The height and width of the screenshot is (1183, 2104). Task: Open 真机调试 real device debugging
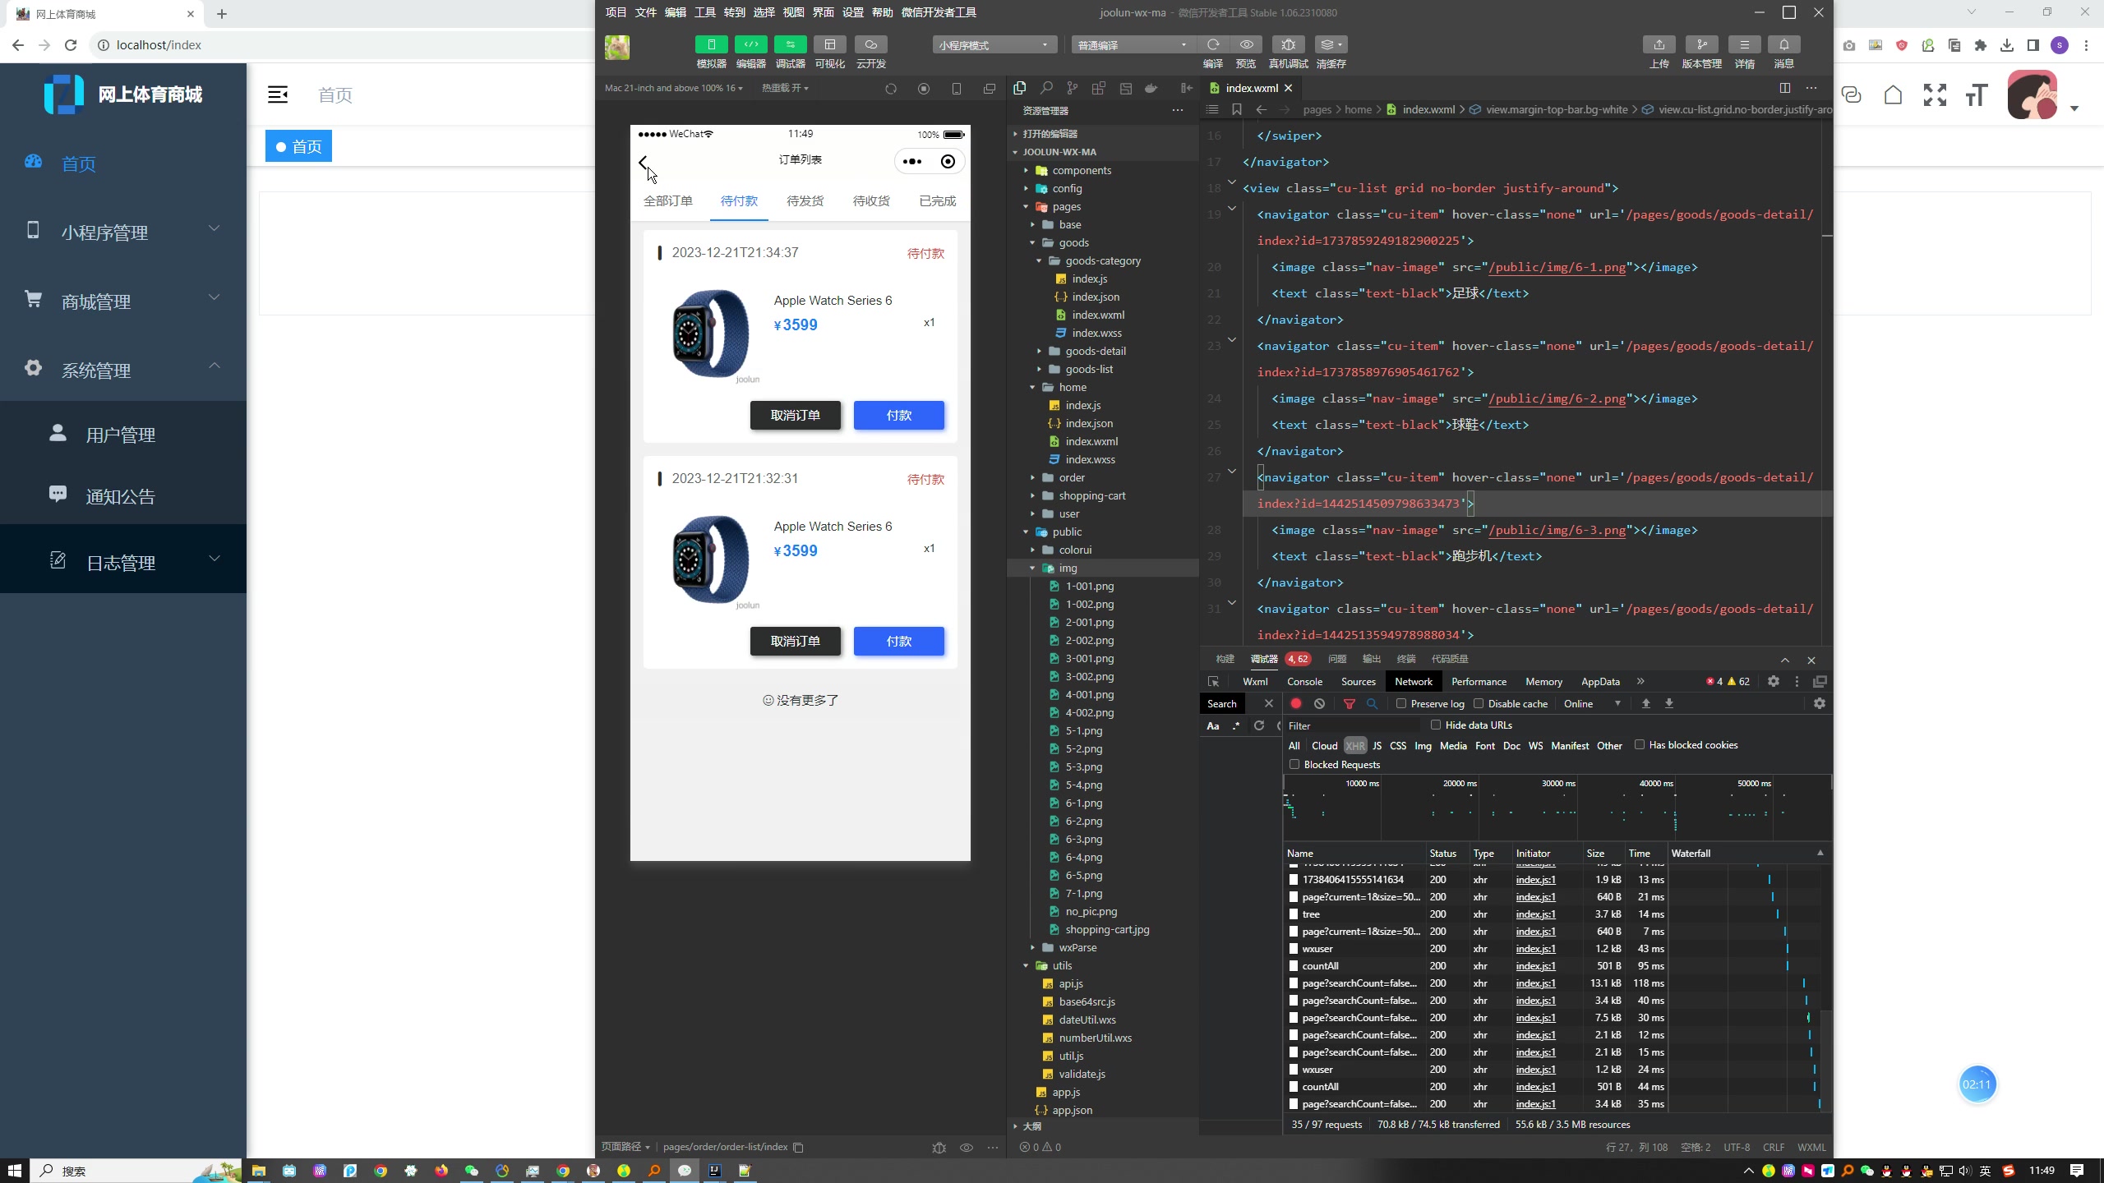(x=1288, y=44)
